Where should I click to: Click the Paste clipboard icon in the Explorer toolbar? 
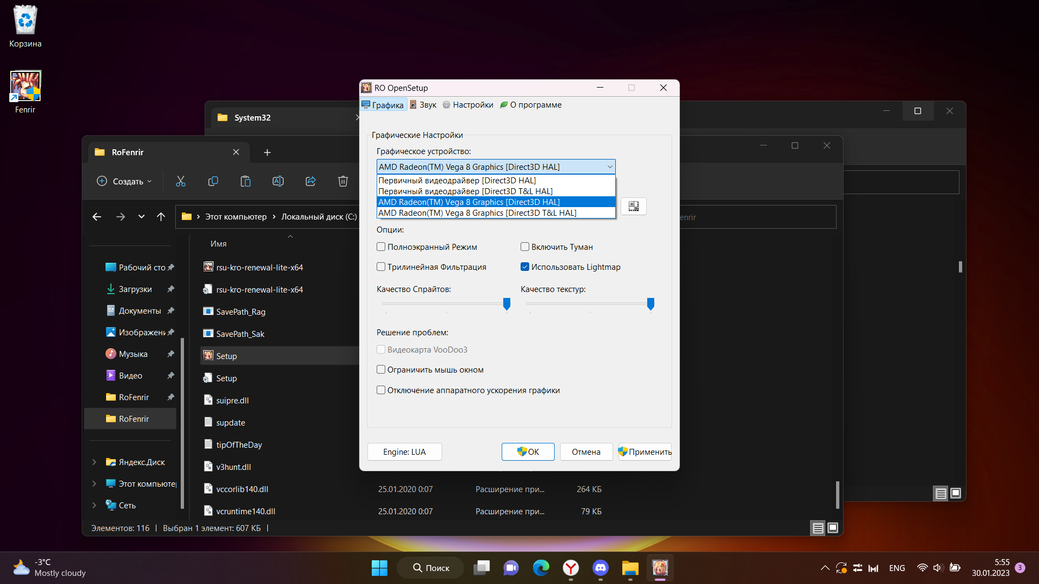coord(246,182)
